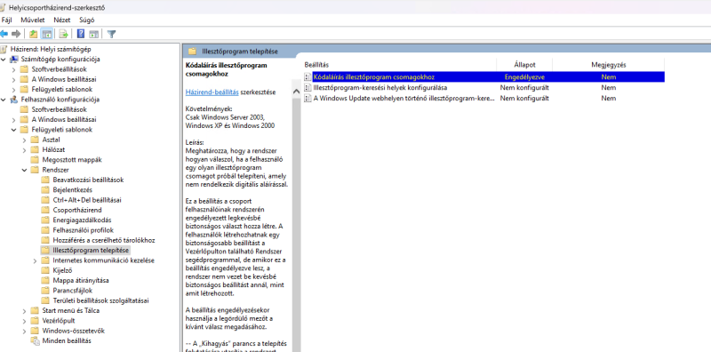This screenshot has width=711, height=352.
Task: Select the Illesztőprogram-keresési helyek konfigurálása setting
Action: click(380, 87)
